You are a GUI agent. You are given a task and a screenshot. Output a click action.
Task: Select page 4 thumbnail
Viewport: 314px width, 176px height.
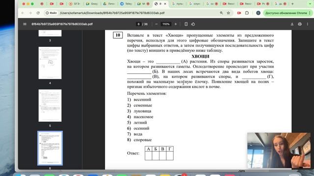50,63
